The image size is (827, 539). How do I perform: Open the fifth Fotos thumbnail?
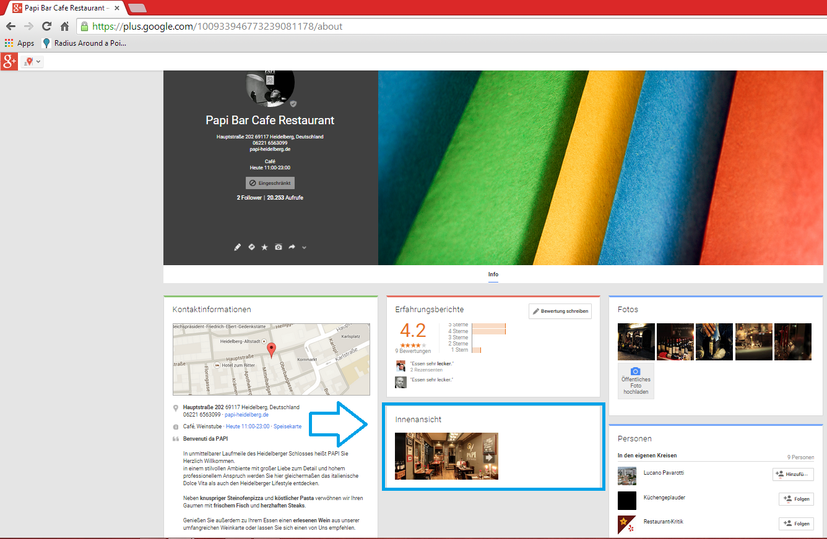pyautogui.click(x=793, y=342)
